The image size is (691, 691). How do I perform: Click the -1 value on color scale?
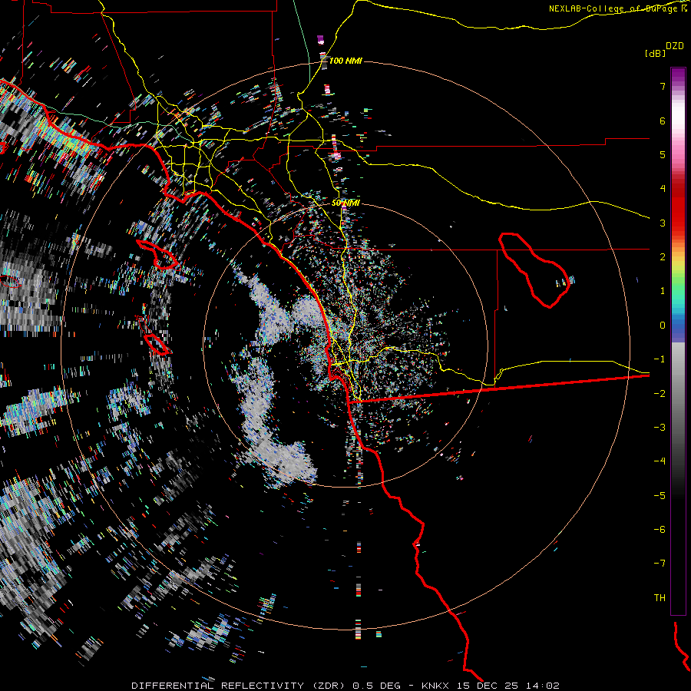[660, 359]
